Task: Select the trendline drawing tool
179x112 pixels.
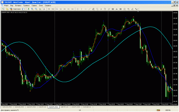Action: tap(89, 9)
